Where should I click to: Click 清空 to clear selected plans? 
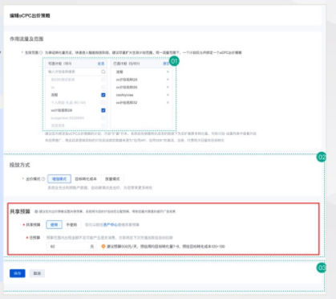point(166,63)
